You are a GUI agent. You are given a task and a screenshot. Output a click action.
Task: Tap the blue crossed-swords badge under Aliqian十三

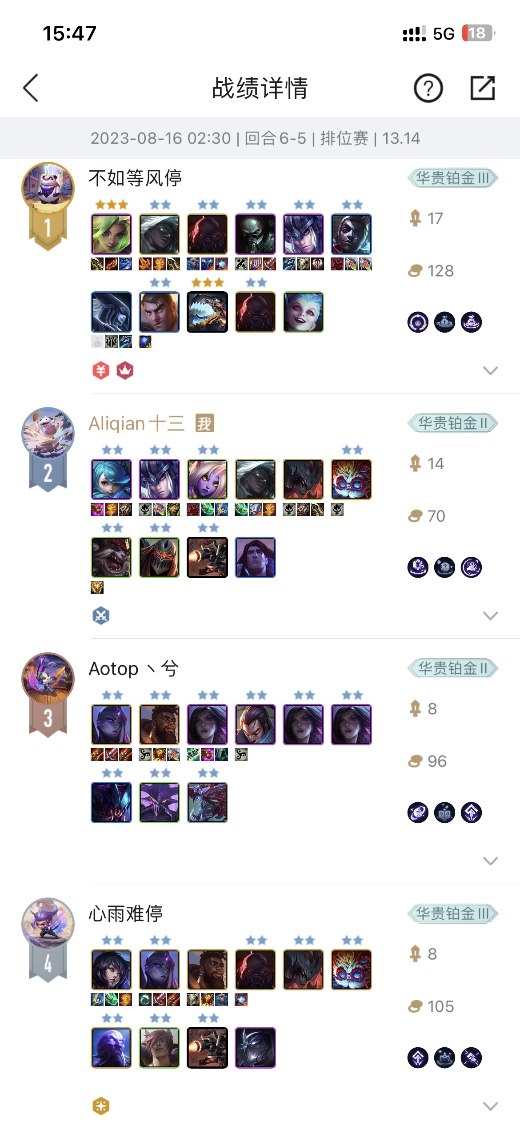[101, 615]
